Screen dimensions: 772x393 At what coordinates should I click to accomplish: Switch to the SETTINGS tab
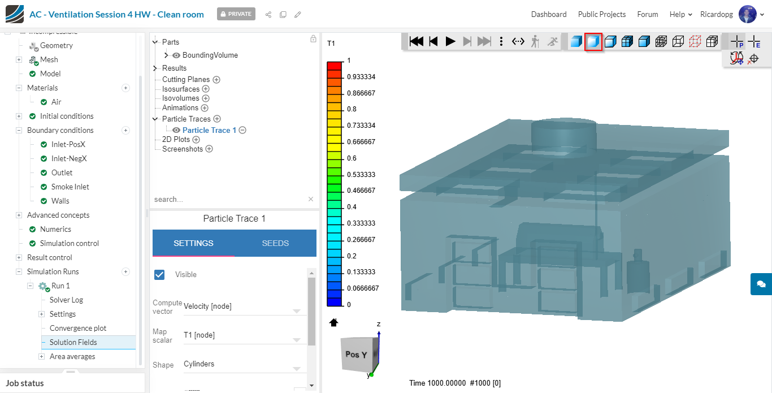coord(193,243)
